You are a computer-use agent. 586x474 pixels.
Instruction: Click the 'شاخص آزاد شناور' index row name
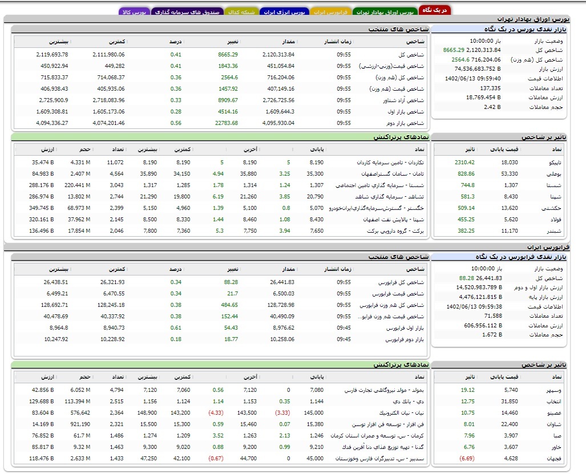404,100
